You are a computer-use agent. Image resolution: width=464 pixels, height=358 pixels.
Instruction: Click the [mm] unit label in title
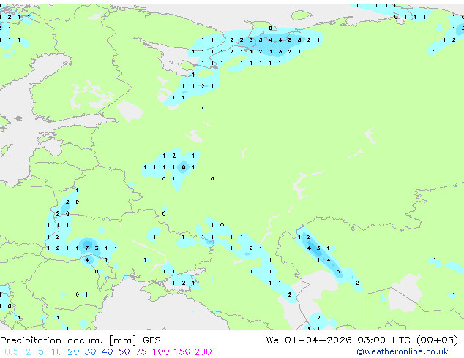point(123,340)
